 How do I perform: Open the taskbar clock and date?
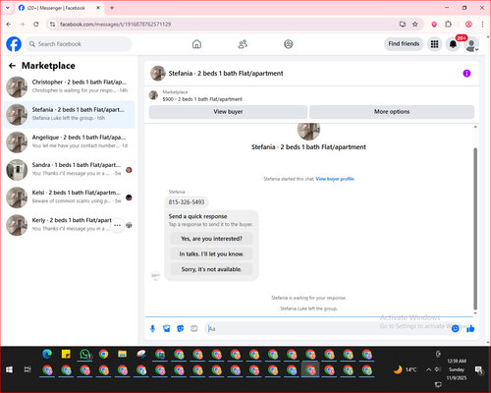[x=457, y=369]
